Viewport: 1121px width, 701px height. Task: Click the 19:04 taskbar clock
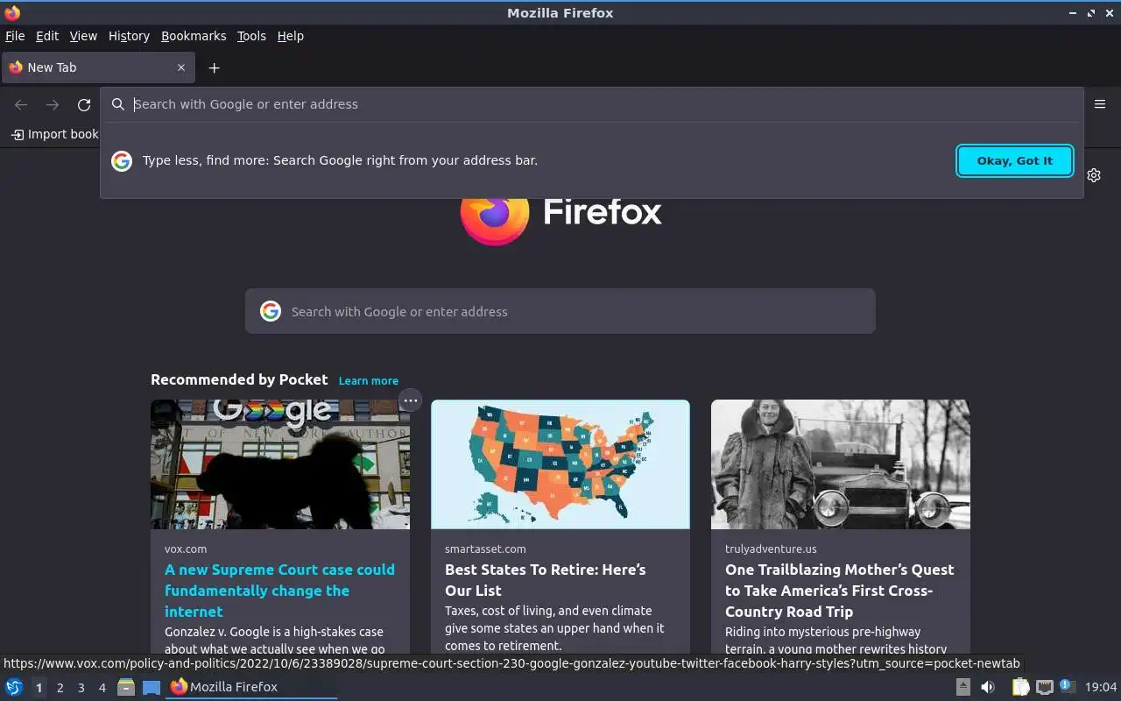click(x=1101, y=687)
